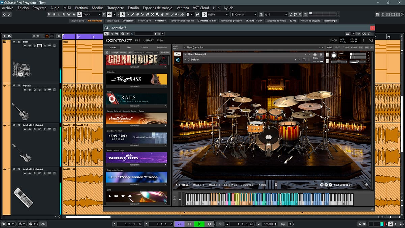
Task: Solo the Vocals track
Action: [19, 86]
